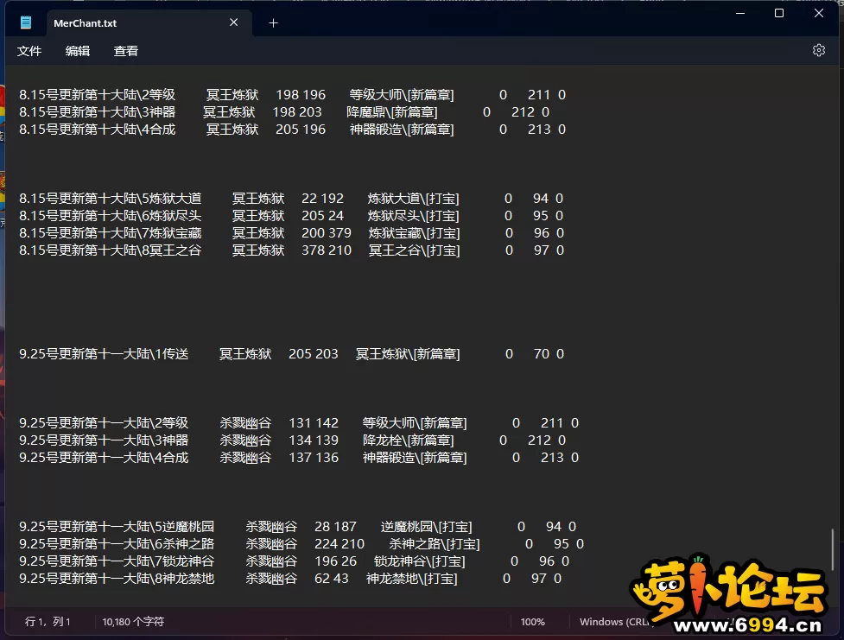Click text 9.25号更新第十一大陆\5逆魔桃园

click(117, 527)
